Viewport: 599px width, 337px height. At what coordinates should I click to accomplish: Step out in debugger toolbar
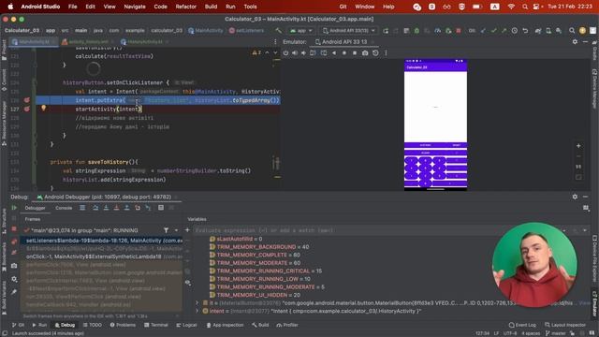pyautogui.click(x=127, y=208)
